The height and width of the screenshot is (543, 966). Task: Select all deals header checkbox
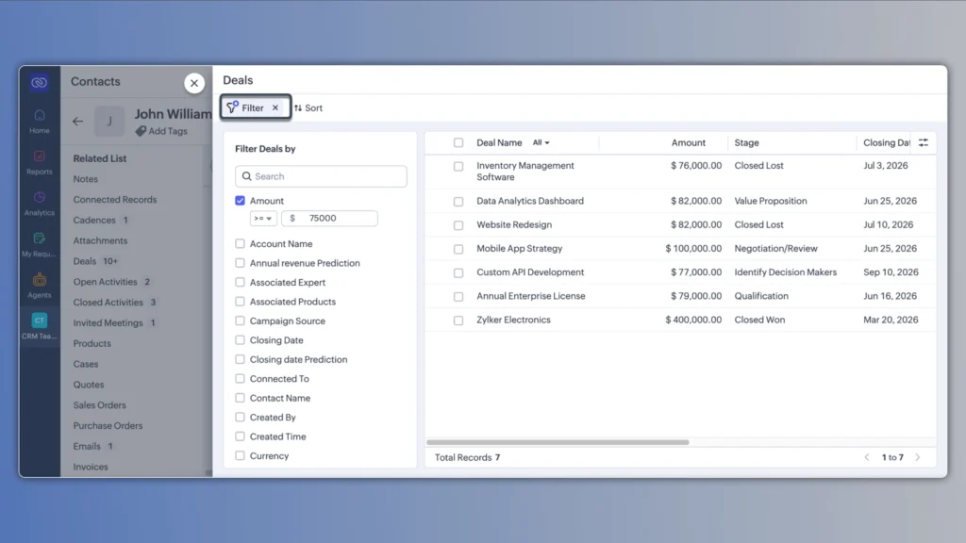point(458,143)
